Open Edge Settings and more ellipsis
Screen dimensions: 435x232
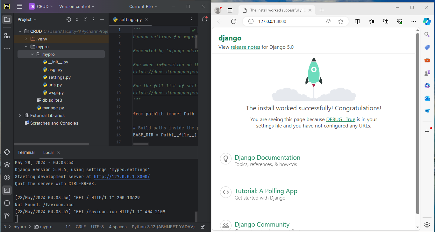point(414,21)
